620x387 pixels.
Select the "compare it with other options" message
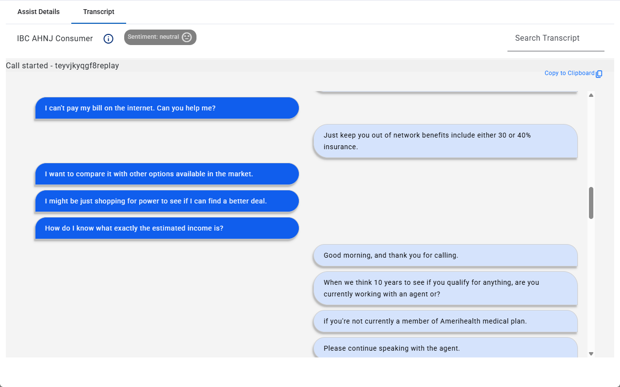click(x=167, y=174)
